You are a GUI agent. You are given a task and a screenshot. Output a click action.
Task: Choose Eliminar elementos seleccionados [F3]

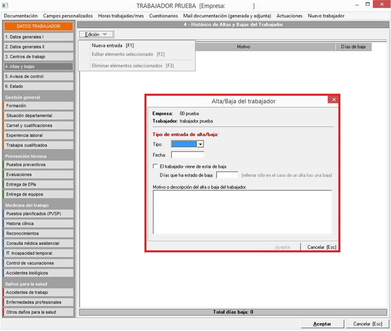click(137, 66)
